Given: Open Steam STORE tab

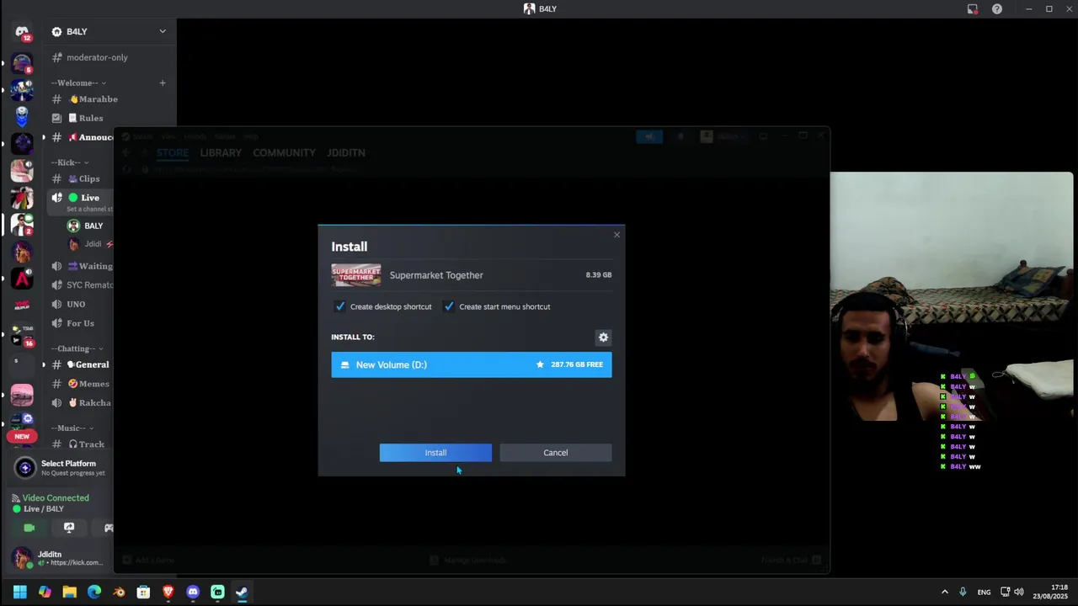Looking at the screenshot, I should pos(173,152).
